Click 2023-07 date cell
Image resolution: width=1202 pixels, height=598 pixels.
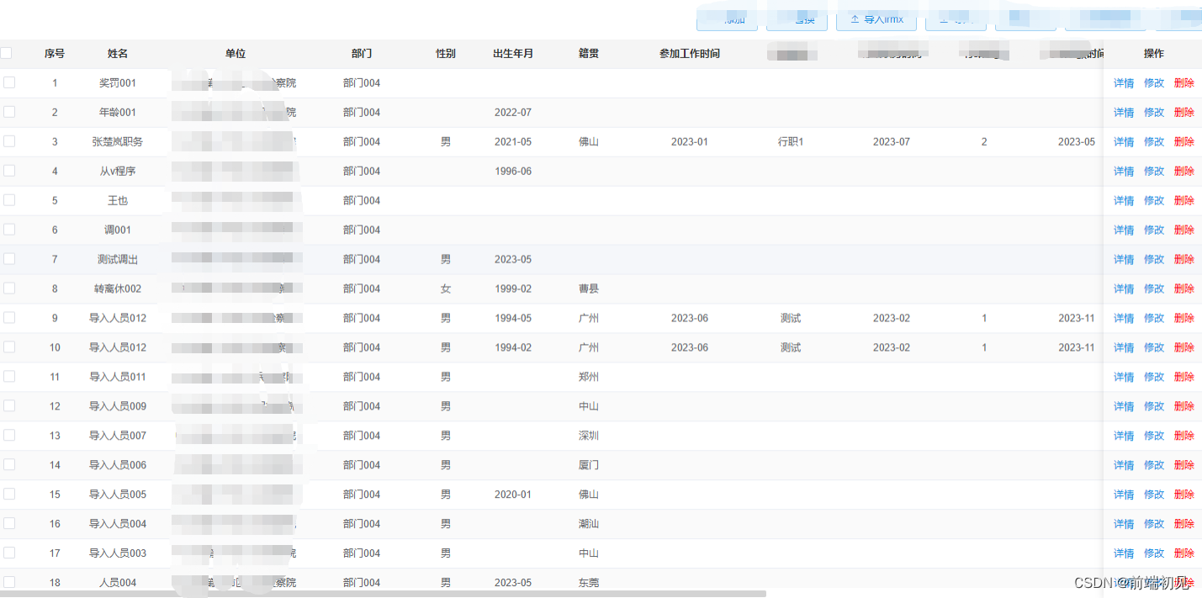click(x=892, y=142)
